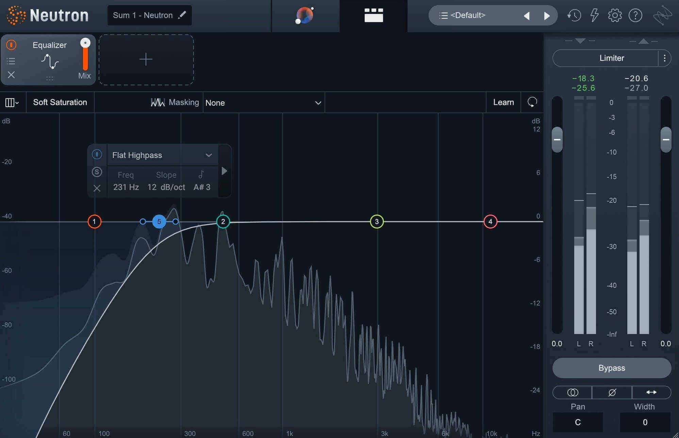Open the preset list icon
679x438 pixels.
pyautogui.click(x=443, y=15)
